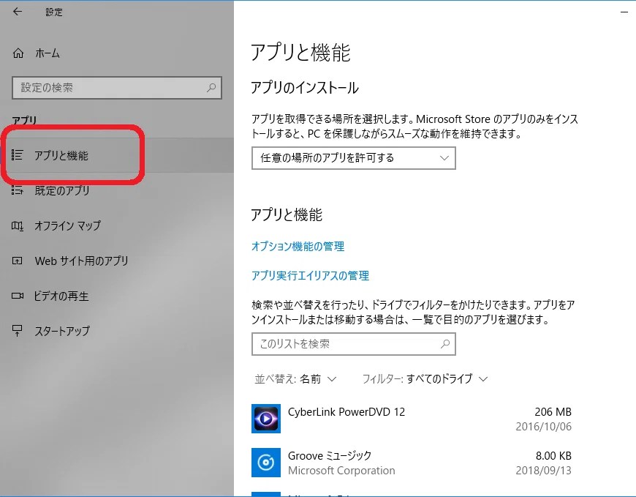The height and width of the screenshot is (497, 636).
Task: Open アプリと機能 in the sidebar
Action: click(x=117, y=155)
